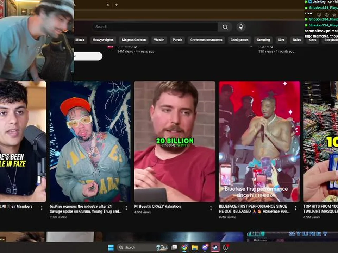Close the current browser tab

108,5
